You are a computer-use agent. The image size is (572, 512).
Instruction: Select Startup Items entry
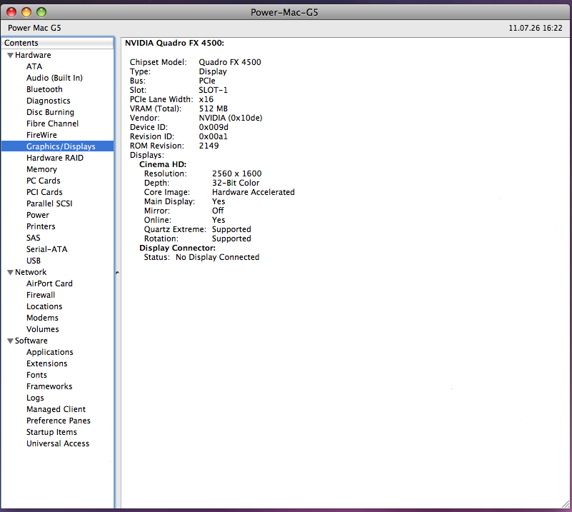[x=51, y=432]
